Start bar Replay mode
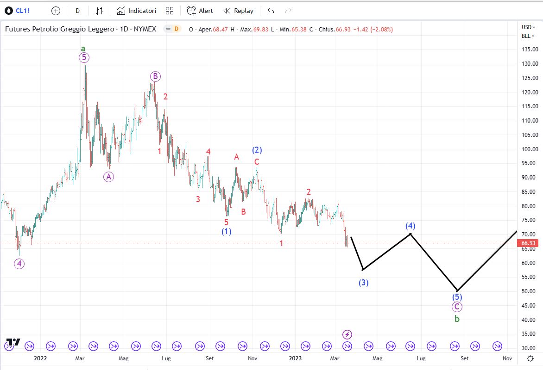 coord(238,11)
